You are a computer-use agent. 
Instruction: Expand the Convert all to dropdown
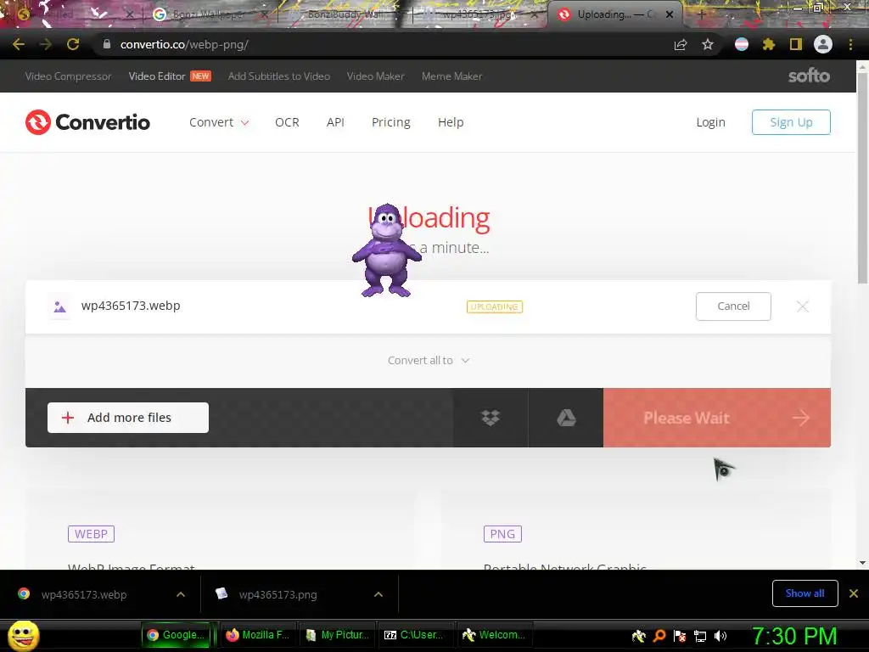pos(429,360)
